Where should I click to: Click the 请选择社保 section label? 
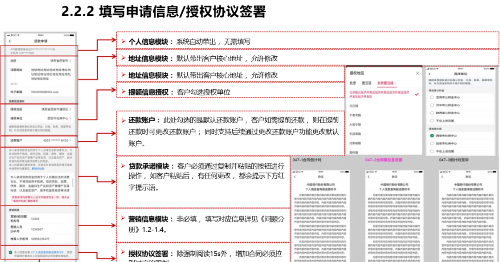click(435, 129)
